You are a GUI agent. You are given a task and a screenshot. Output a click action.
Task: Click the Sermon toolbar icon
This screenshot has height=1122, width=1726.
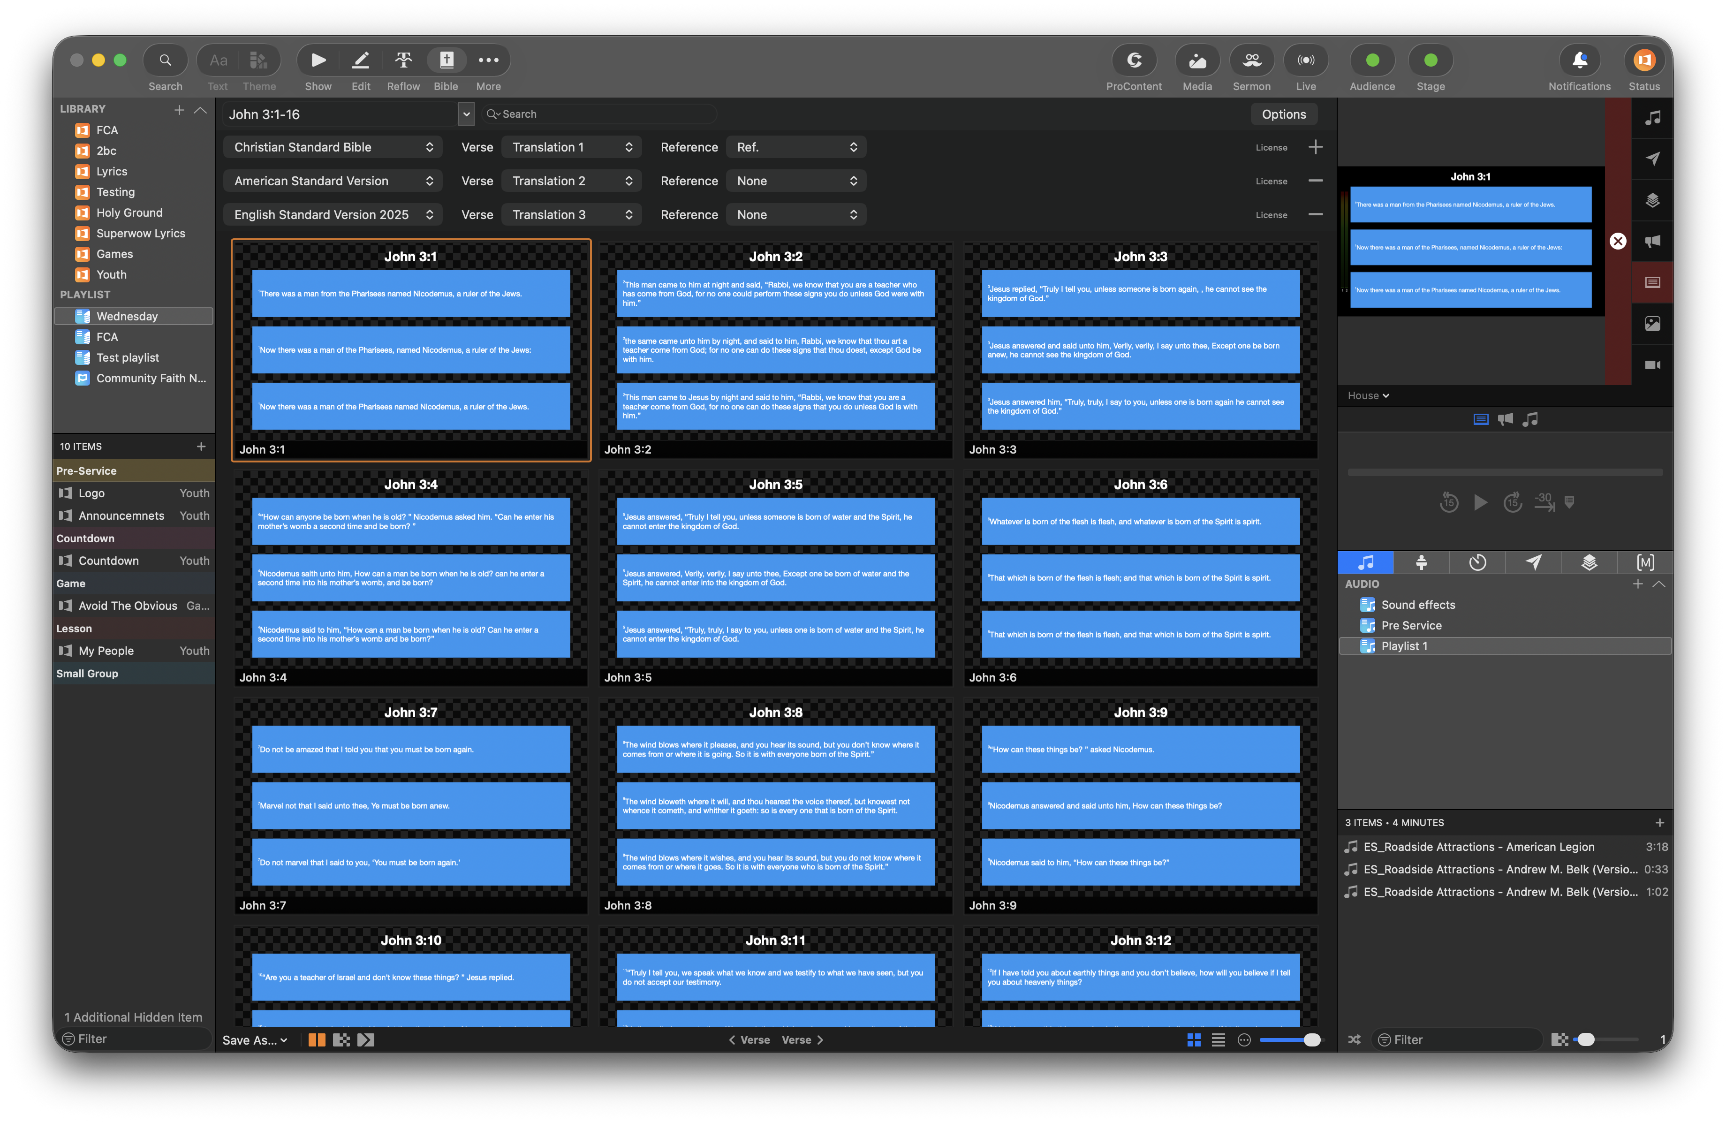click(x=1252, y=61)
